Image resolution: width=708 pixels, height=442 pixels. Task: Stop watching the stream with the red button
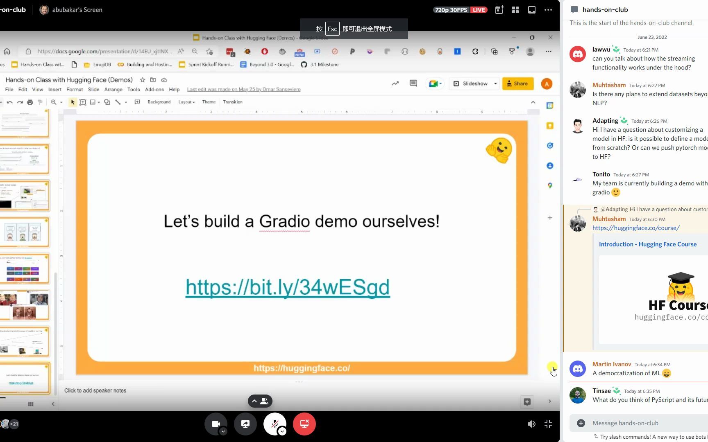click(x=304, y=424)
